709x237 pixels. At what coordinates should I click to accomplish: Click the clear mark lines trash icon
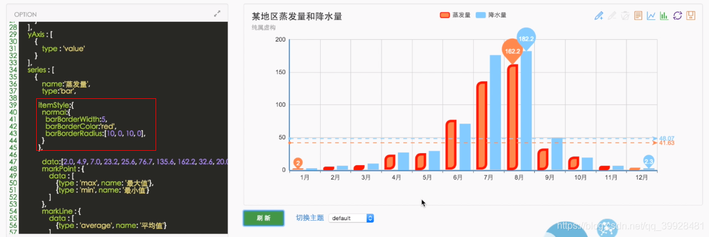[625, 16]
